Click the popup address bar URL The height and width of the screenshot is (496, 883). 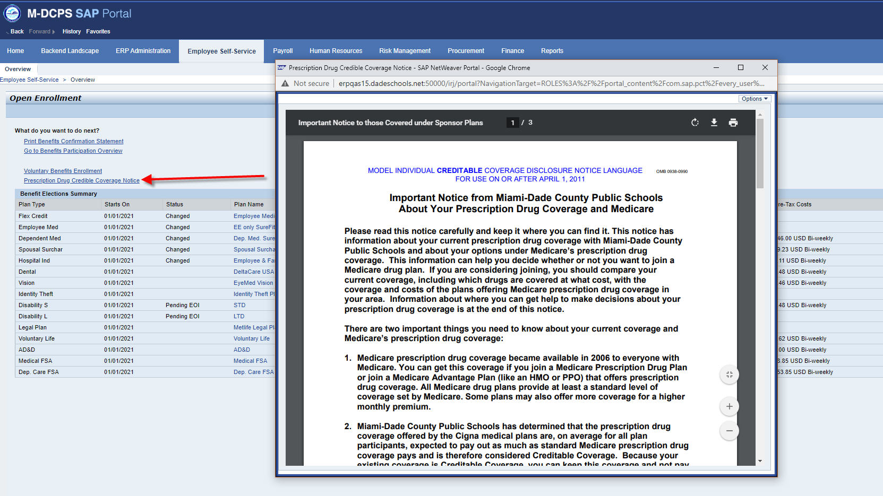point(552,83)
